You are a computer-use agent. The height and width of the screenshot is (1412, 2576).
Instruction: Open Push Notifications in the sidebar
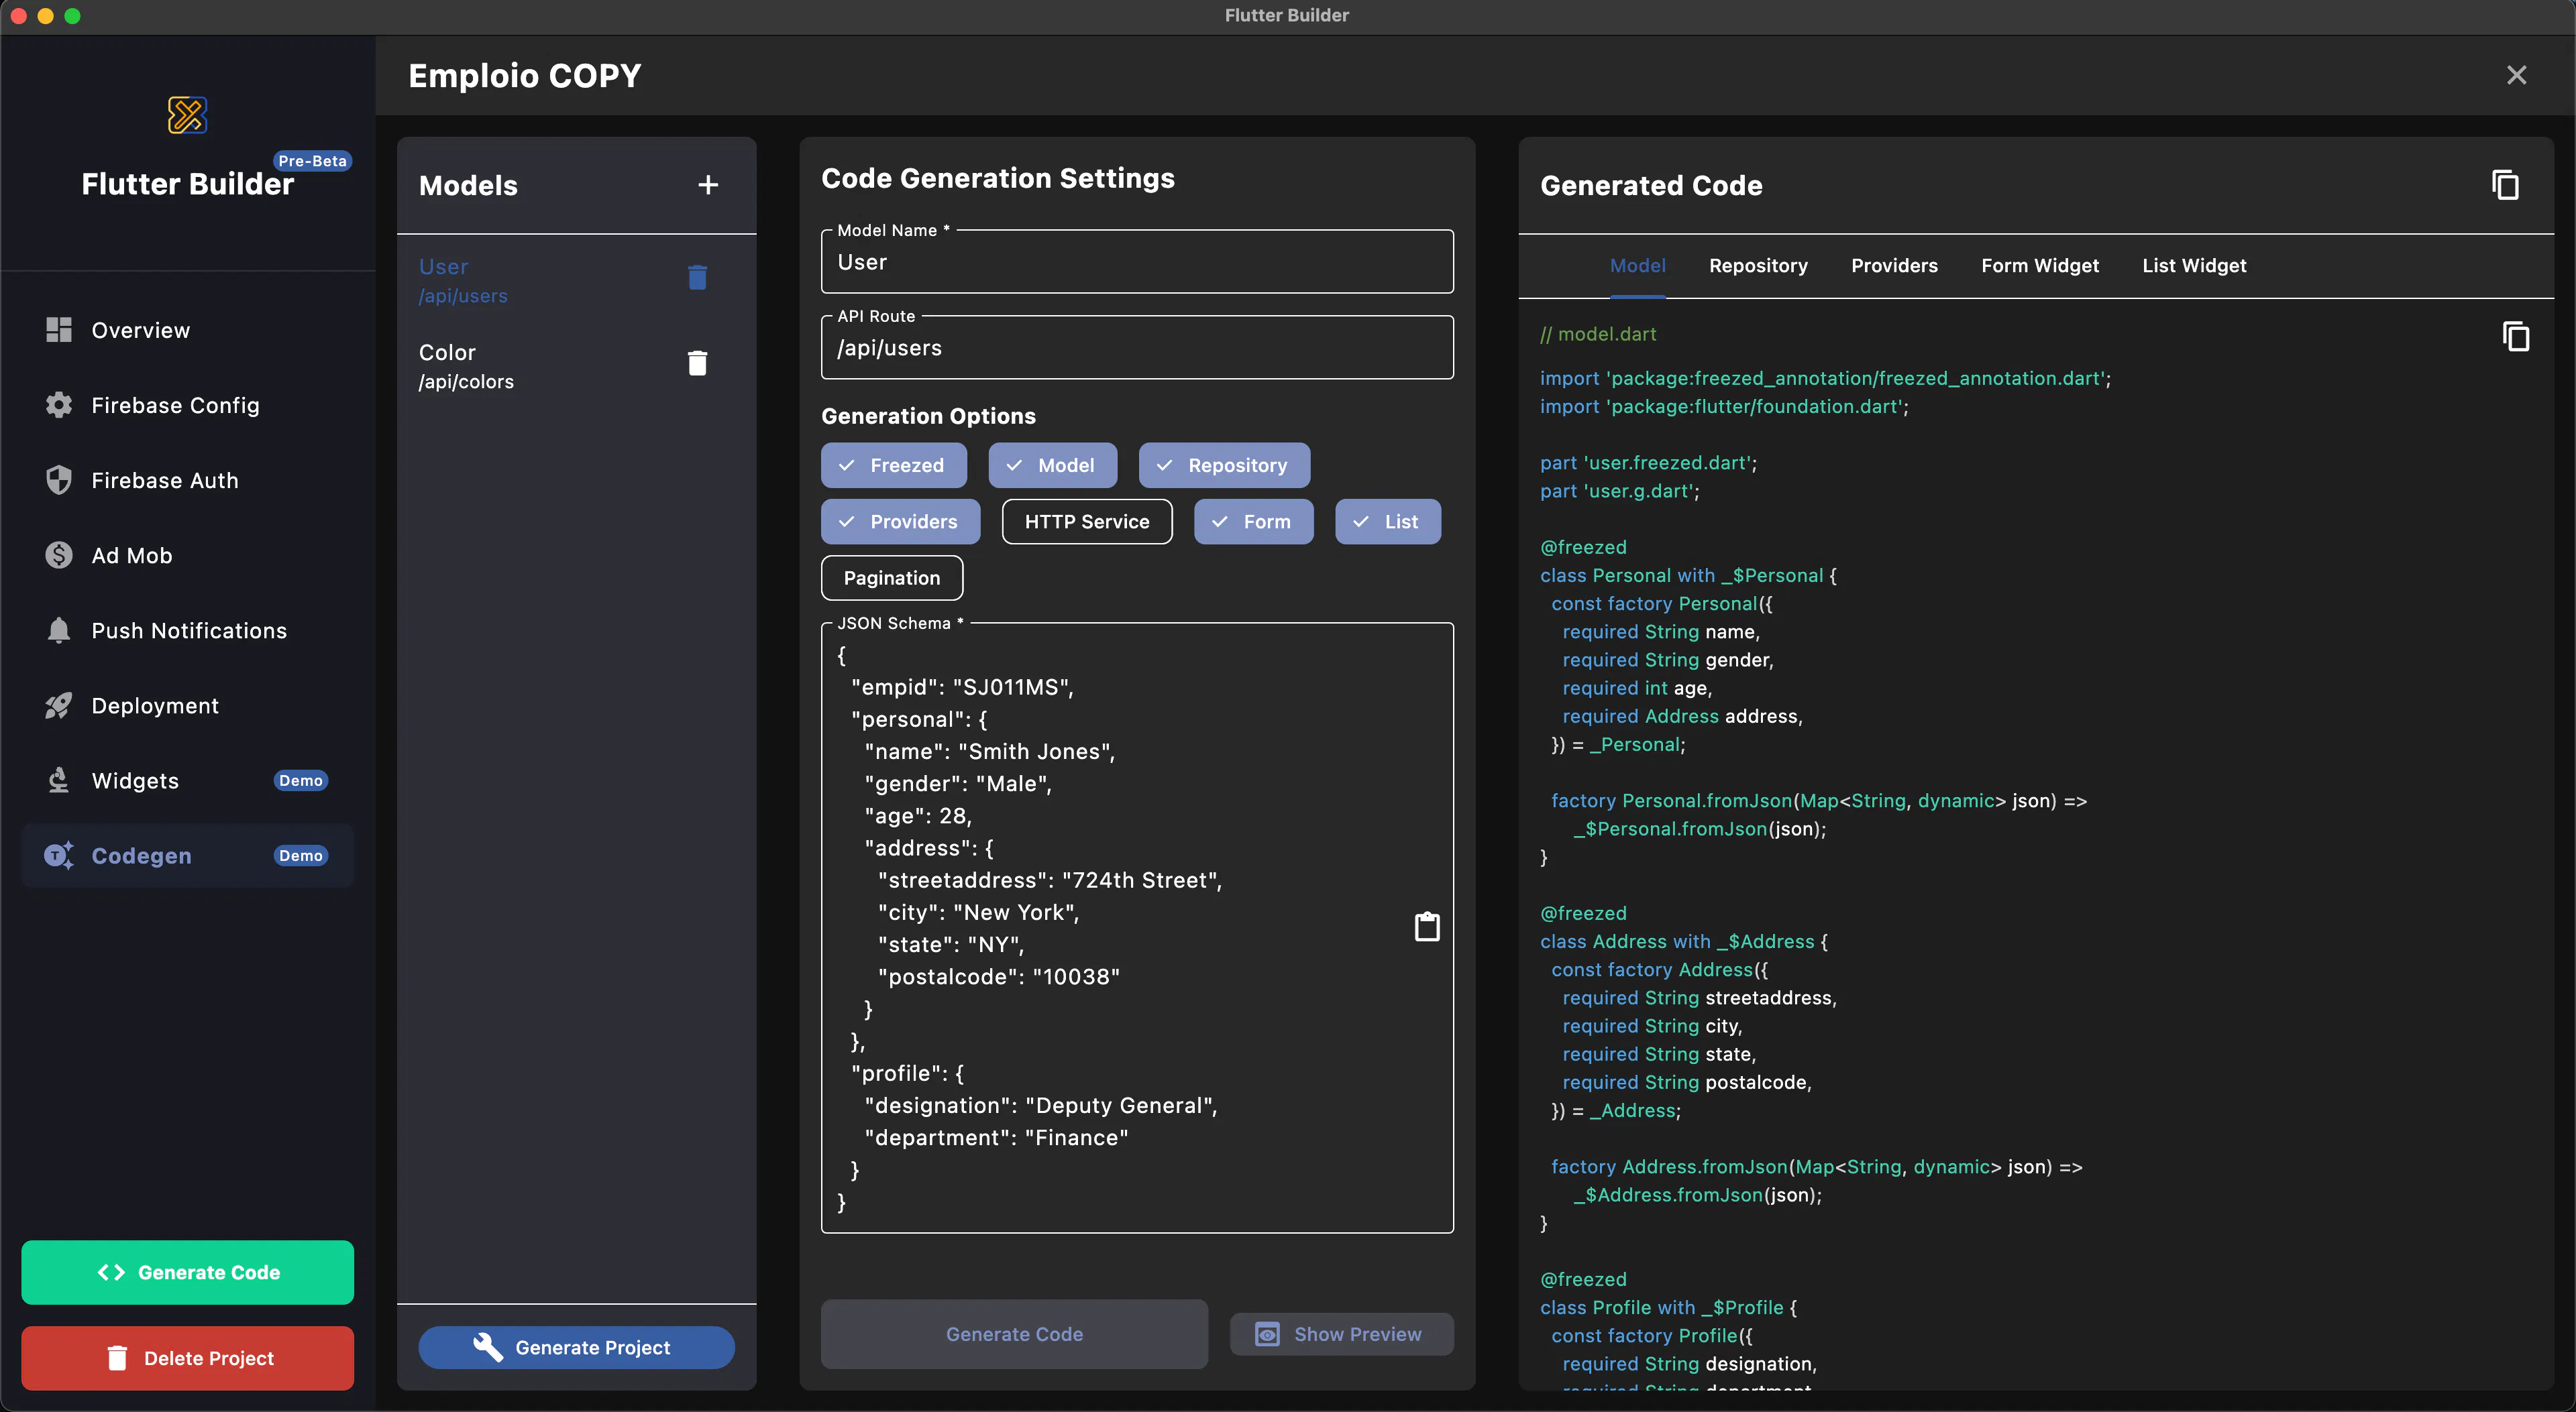(x=188, y=630)
